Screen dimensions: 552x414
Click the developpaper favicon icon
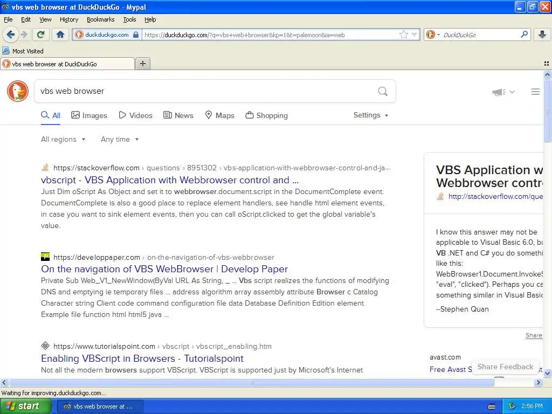45,256
